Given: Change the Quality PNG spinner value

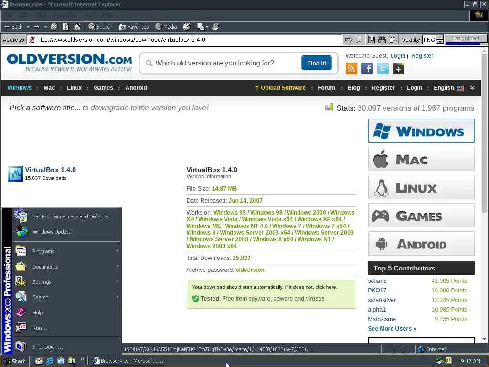Looking at the screenshot, I should coord(440,40).
